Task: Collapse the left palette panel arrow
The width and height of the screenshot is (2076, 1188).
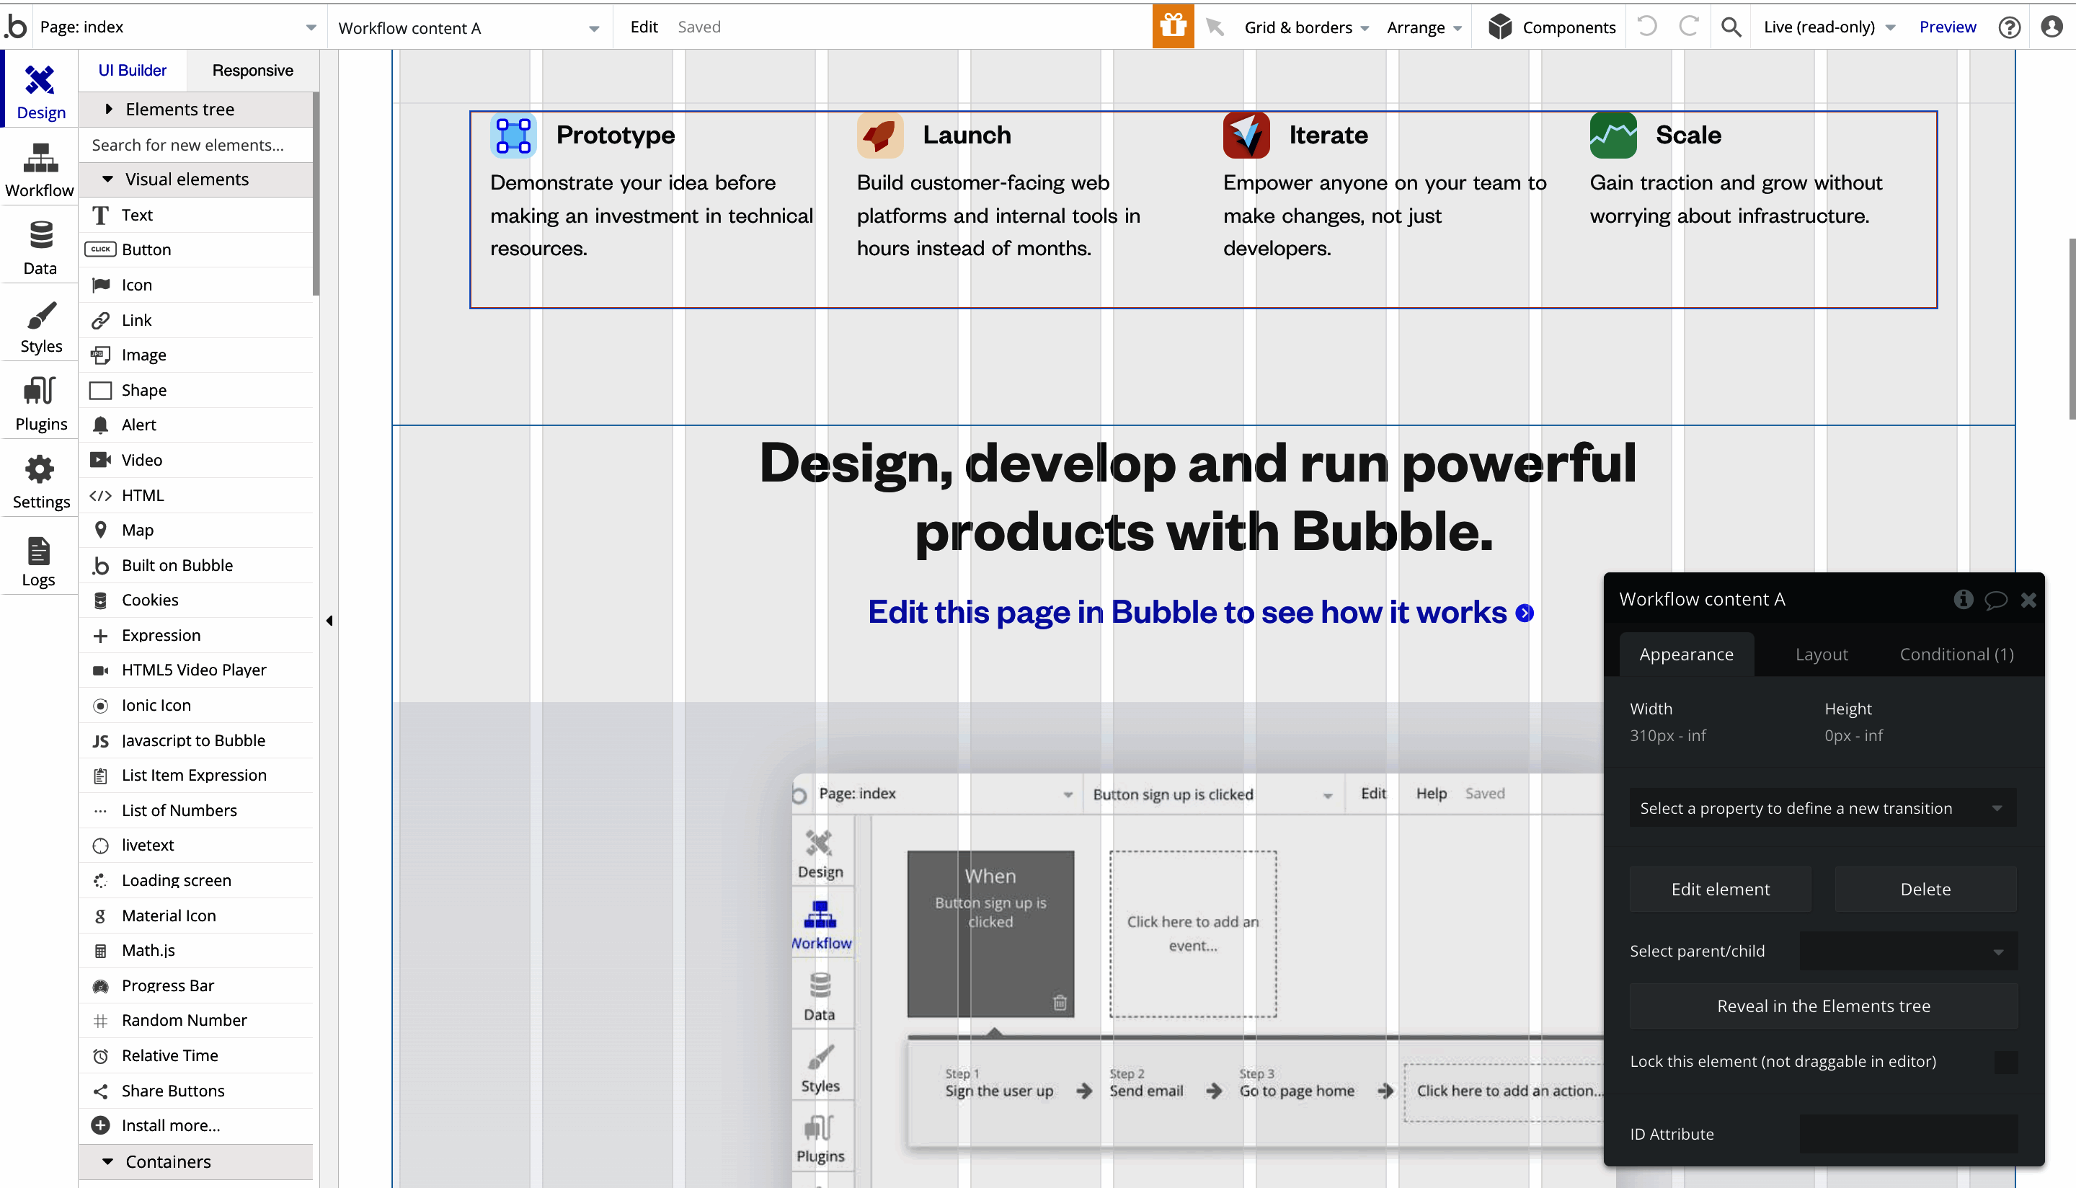Action: point(329,621)
